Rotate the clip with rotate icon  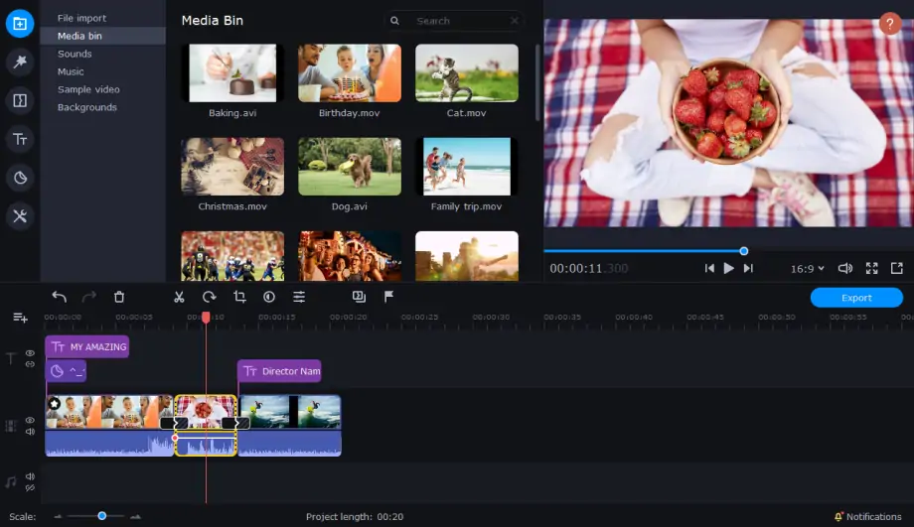click(x=210, y=297)
